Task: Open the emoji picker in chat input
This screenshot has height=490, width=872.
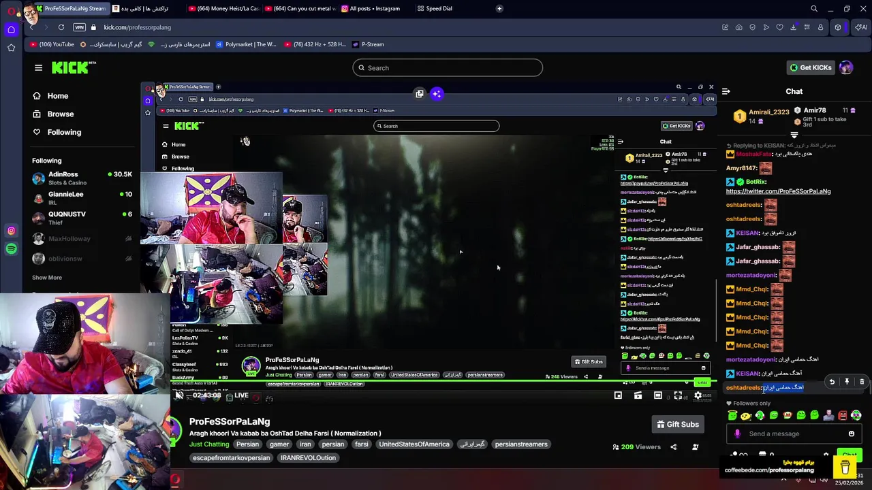Action: click(x=851, y=434)
